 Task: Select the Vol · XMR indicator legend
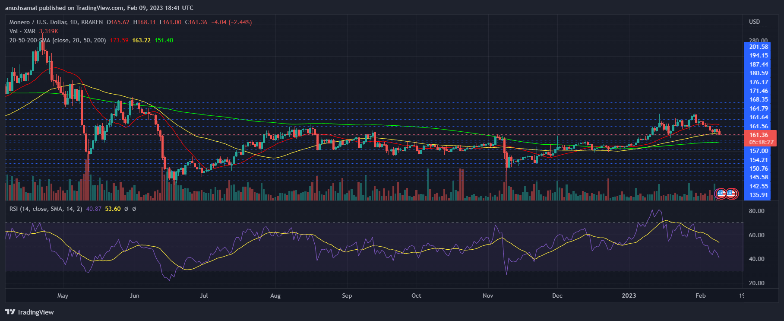22,31
